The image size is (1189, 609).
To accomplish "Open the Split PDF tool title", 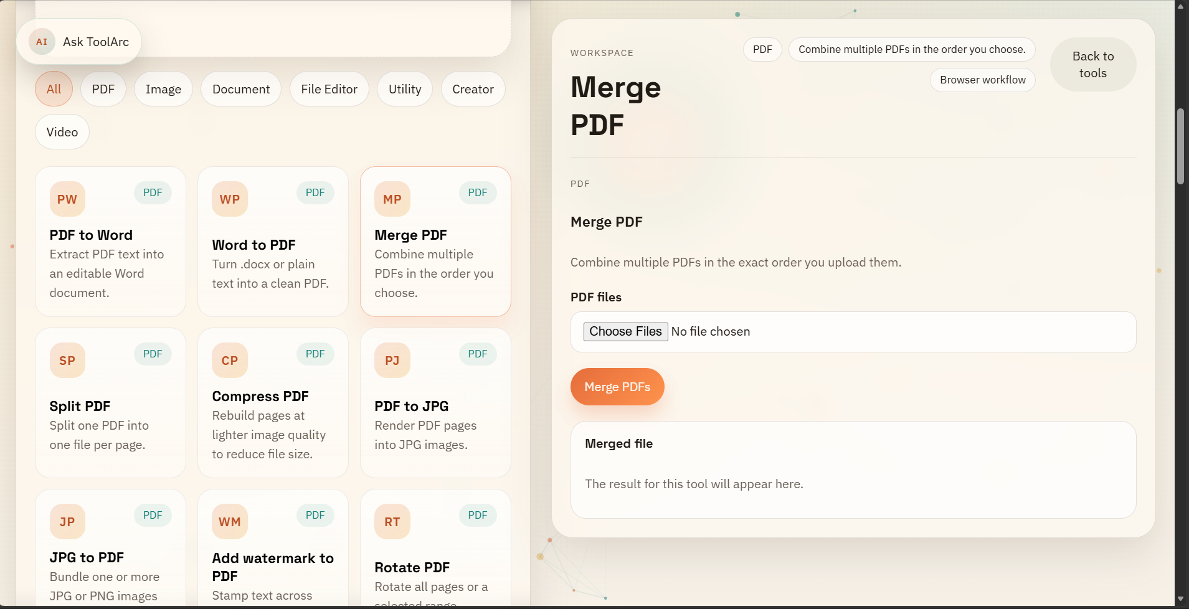I will click(x=80, y=406).
